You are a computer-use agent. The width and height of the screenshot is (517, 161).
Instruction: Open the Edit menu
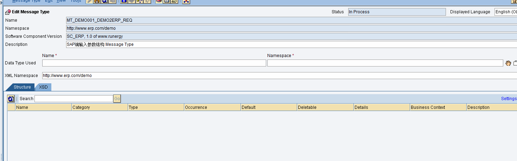tap(49, 1)
